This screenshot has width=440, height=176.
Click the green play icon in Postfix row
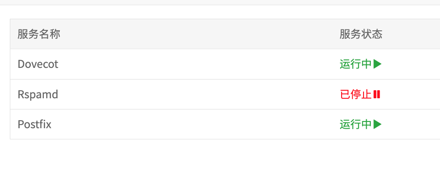click(x=377, y=124)
